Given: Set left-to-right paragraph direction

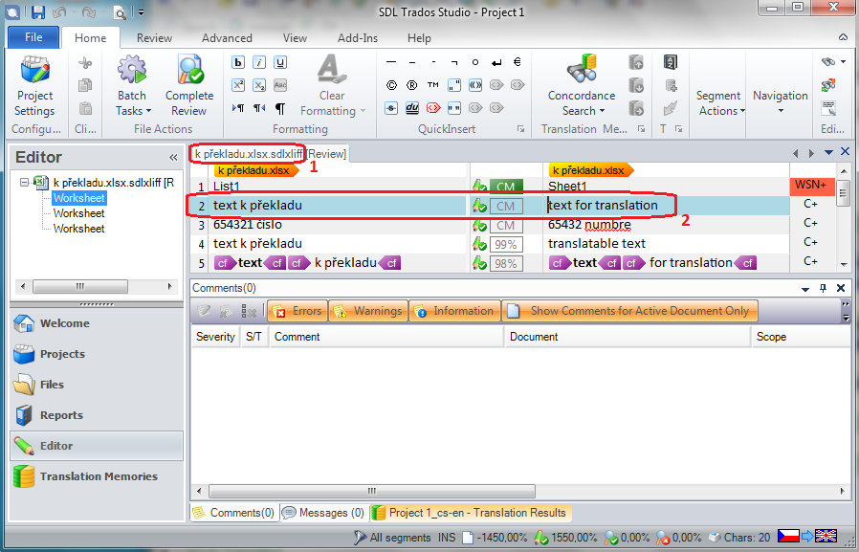Looking at the screenshot, I should pos(238,108).
